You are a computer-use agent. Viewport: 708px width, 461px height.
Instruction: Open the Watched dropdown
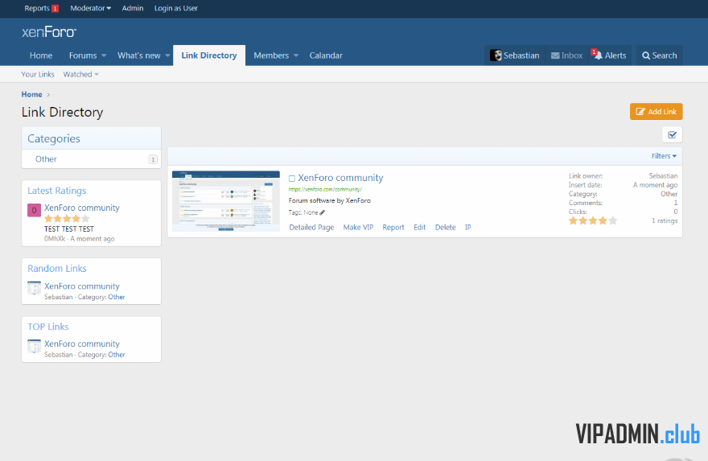pos(80,75)
